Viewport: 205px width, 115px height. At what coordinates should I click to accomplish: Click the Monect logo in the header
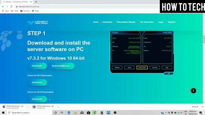(38, 22)
